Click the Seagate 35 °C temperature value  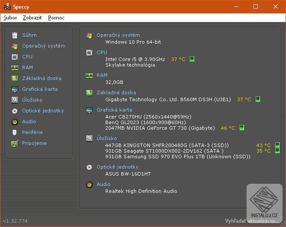263,151
